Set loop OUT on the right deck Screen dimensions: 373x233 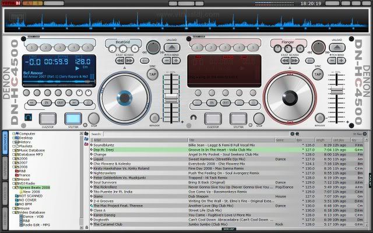pyautogui.click(x=226, y=103)
